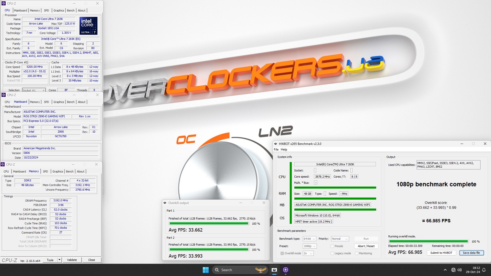The image size is (491, 276).
Task: Open Memory tab in CPU-Z Mainboard window
Action: (35, 102)
